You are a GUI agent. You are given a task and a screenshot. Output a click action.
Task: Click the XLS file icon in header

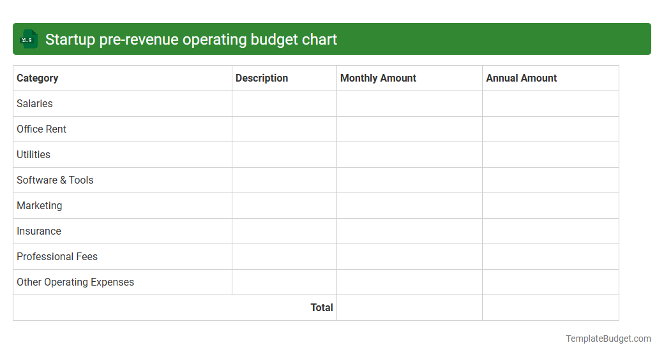[x=29, y=40]
